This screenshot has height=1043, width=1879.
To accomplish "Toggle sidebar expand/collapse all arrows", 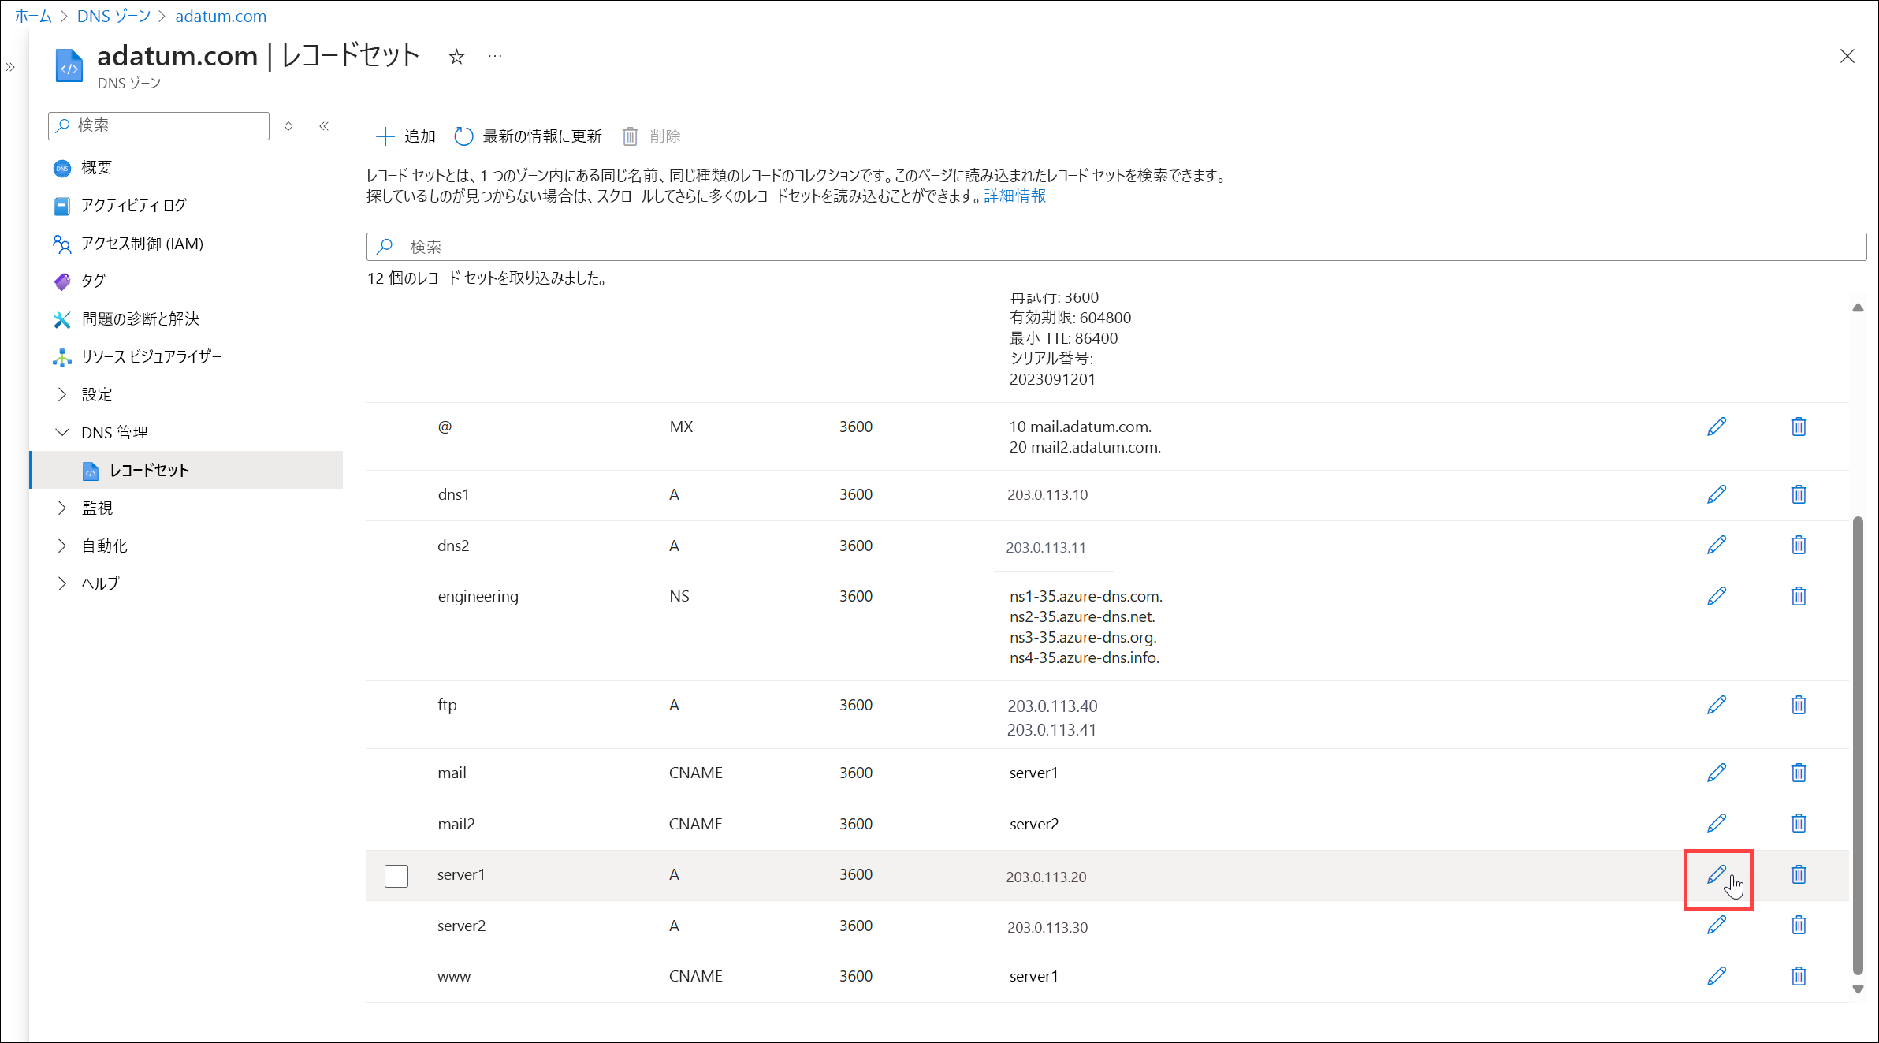I will 288,126.
